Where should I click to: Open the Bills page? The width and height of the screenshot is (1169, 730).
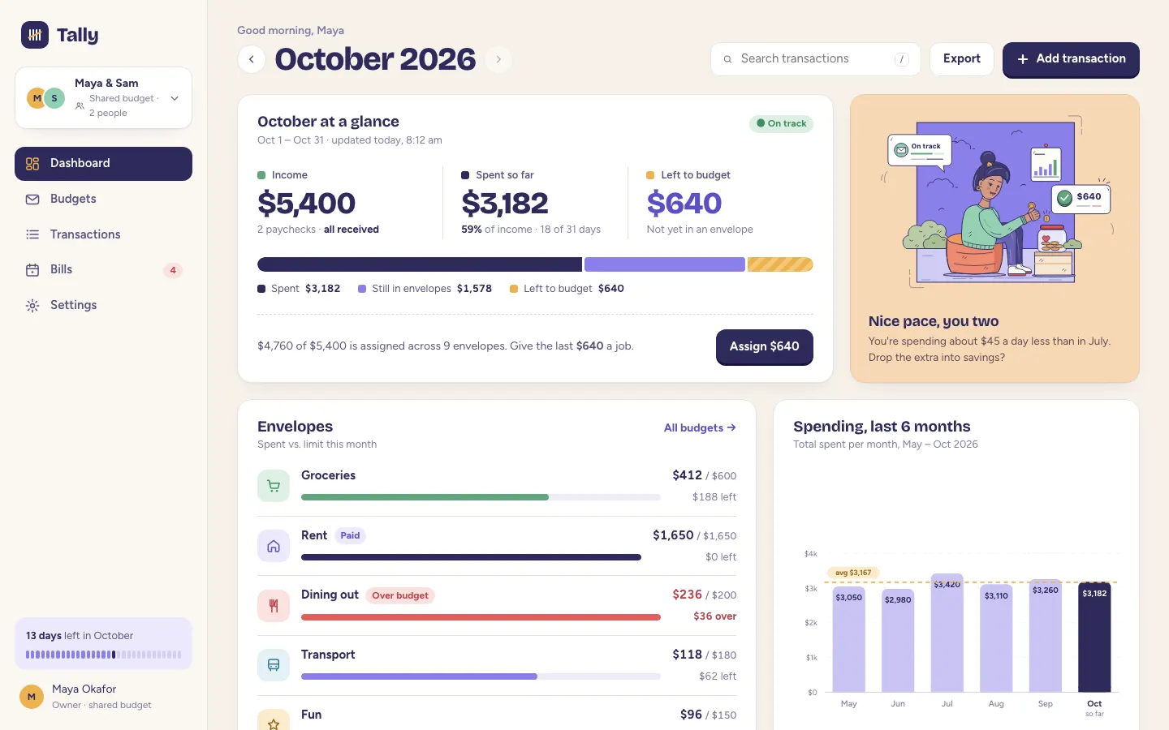103,270
